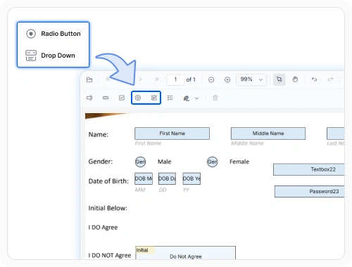Go to the first page
Viewport: 352px width, 267px height.
[108, 79]
